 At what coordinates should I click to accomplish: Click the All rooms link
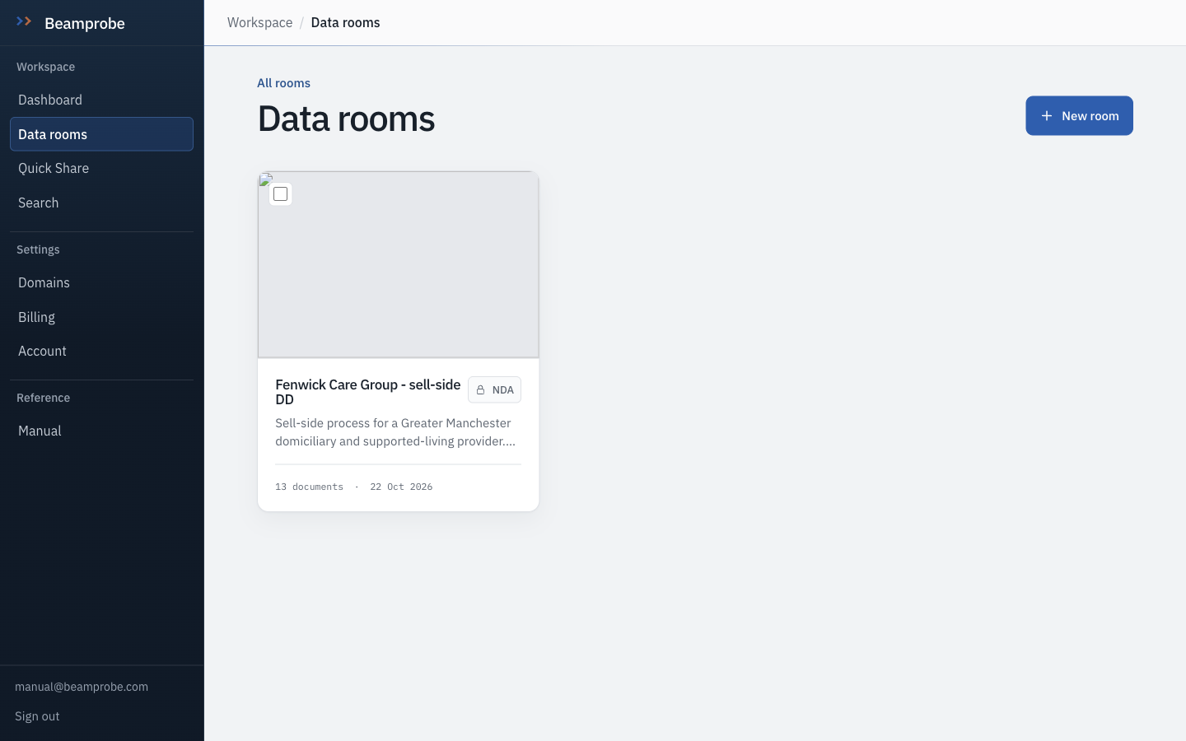tap(283, 83)
